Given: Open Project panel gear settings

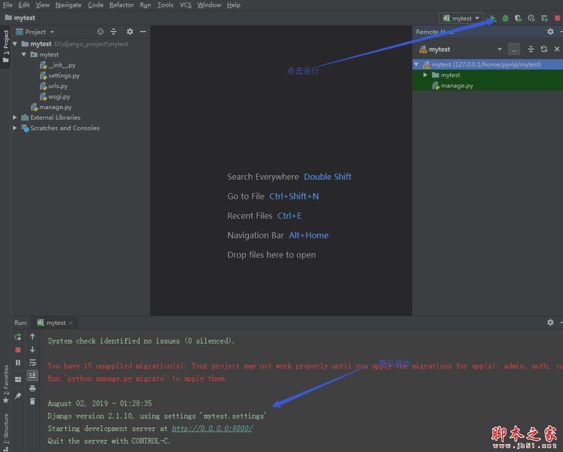Looking at the screenshot, I should coord(130,32).
